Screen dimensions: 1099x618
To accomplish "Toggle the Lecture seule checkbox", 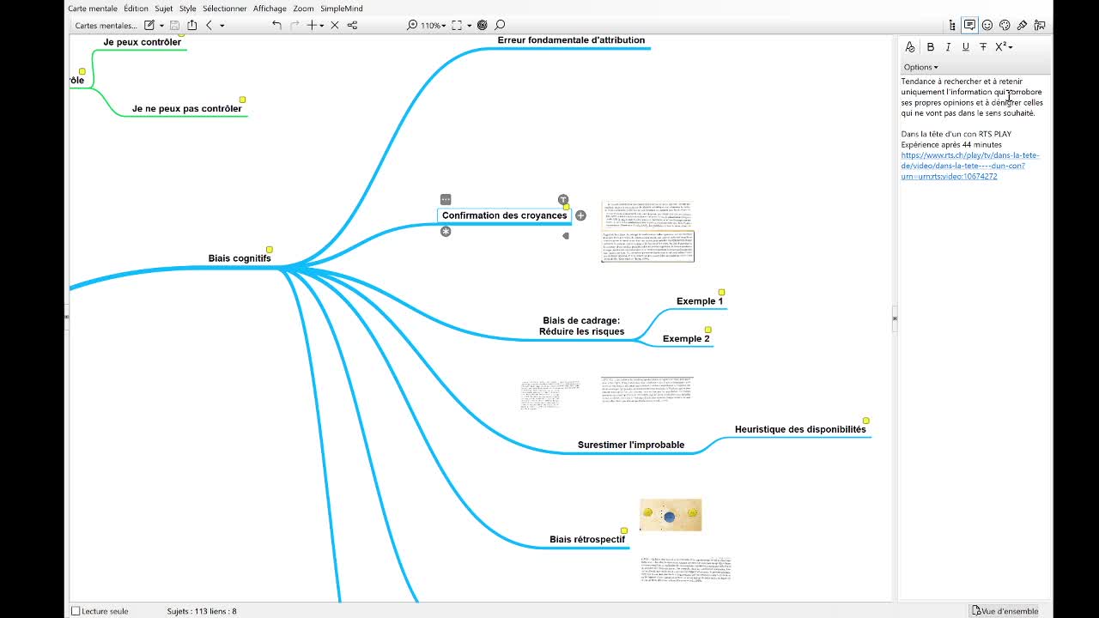I will [76, 611].
